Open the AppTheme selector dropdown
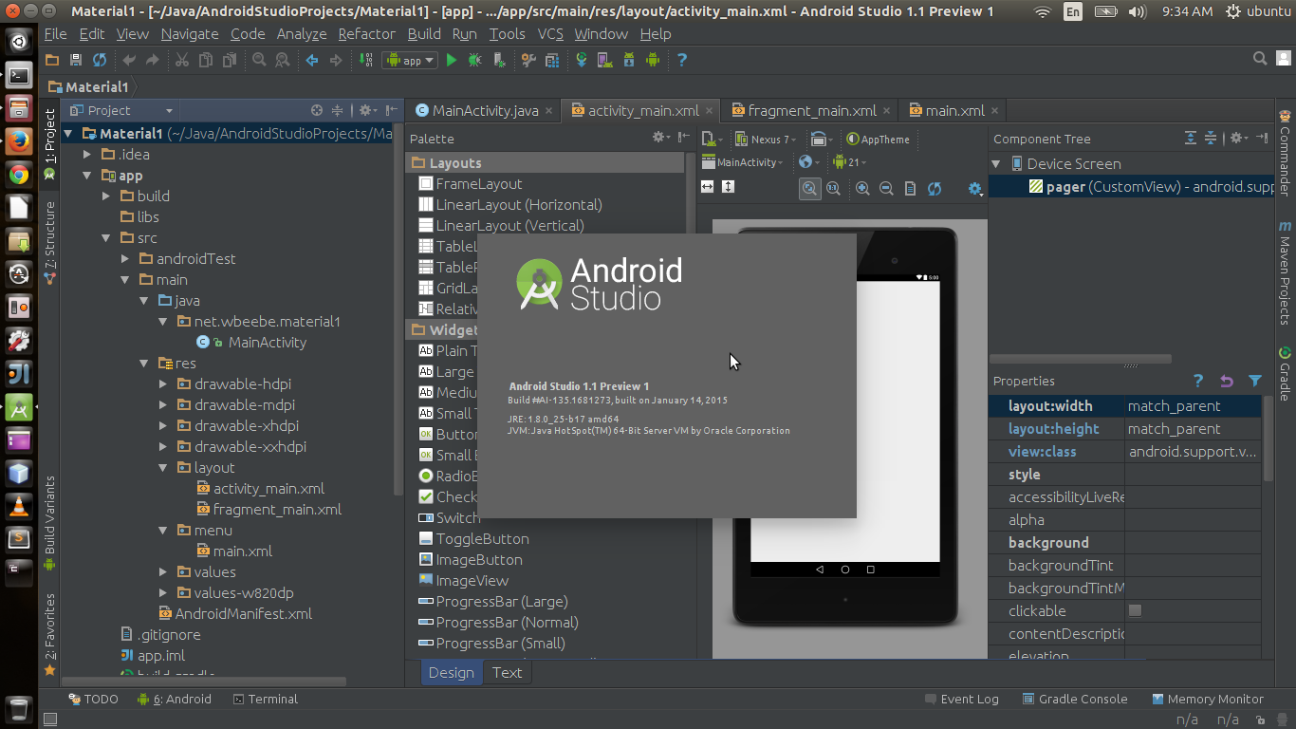Viewport: 1296px width, 729px height. click(879, 139)
